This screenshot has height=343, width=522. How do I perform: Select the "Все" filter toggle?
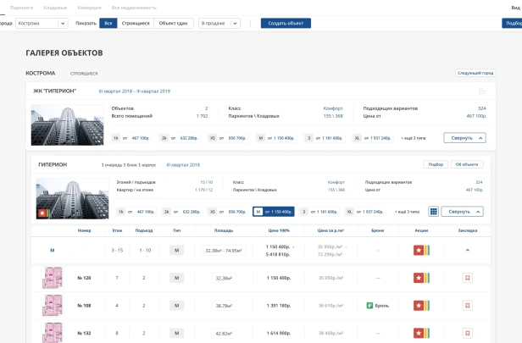click(x=108, y=23)
